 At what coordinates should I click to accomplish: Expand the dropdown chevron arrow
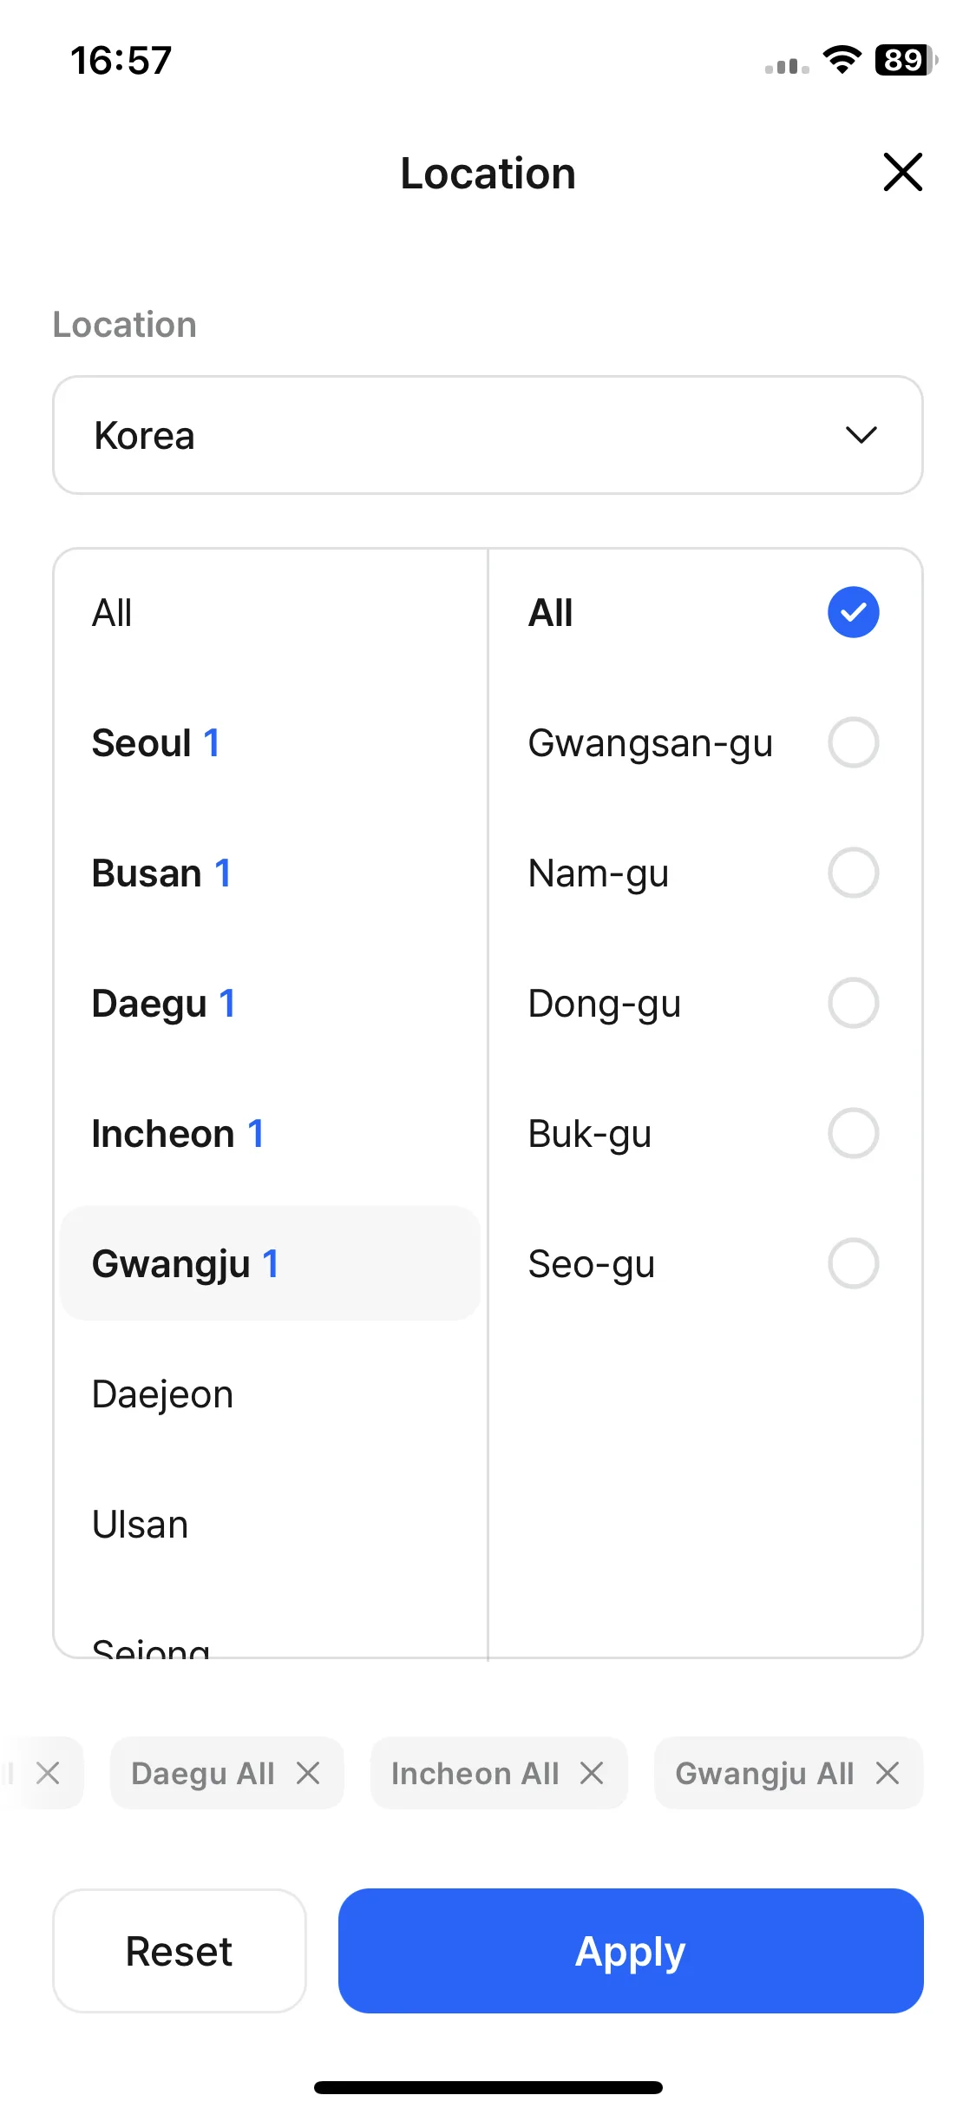pos(861,435)
